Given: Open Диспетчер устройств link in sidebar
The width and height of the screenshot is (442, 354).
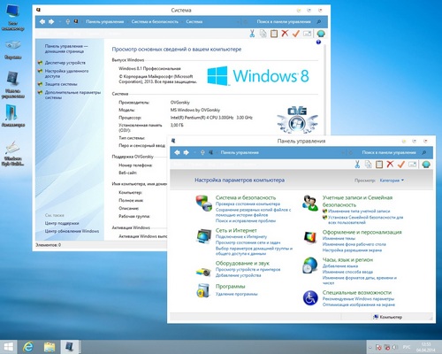Looking at the screenshot, I should (65, 63).
